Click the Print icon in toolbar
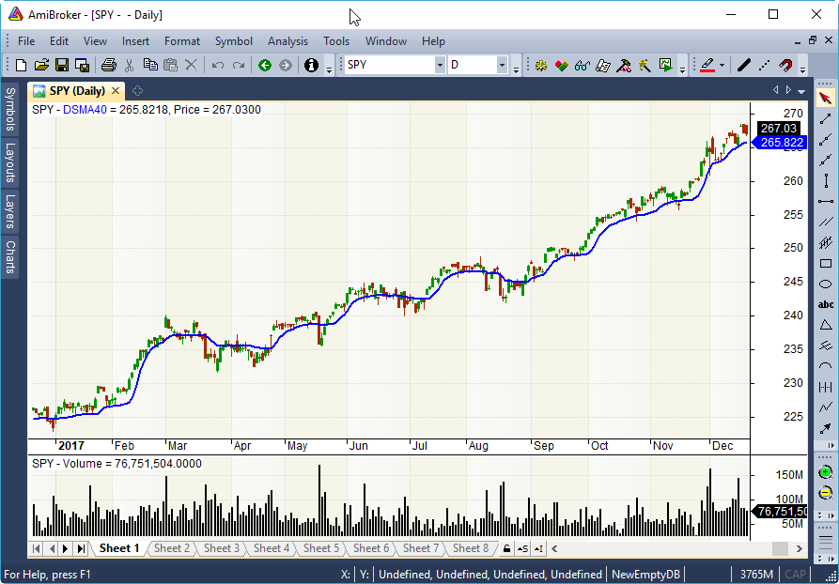Viewport: 839px width, 584px height. tap(108, 65)
